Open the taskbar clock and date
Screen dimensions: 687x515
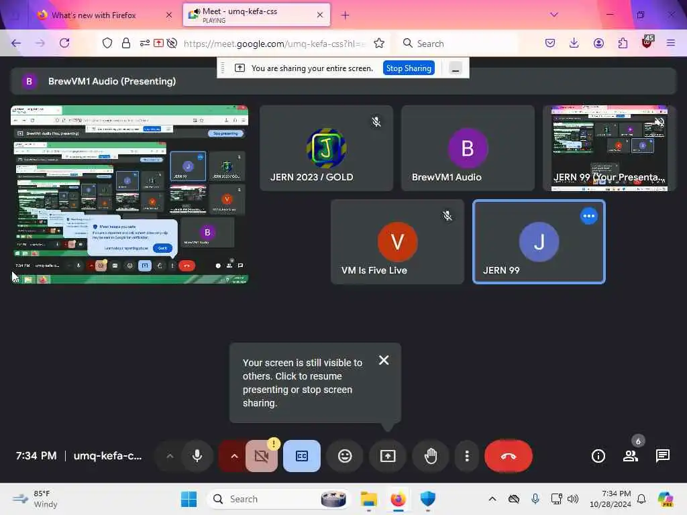click(x=611, y=499)
